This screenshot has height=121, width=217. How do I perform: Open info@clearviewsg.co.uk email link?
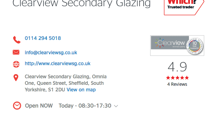pos(51,53)
